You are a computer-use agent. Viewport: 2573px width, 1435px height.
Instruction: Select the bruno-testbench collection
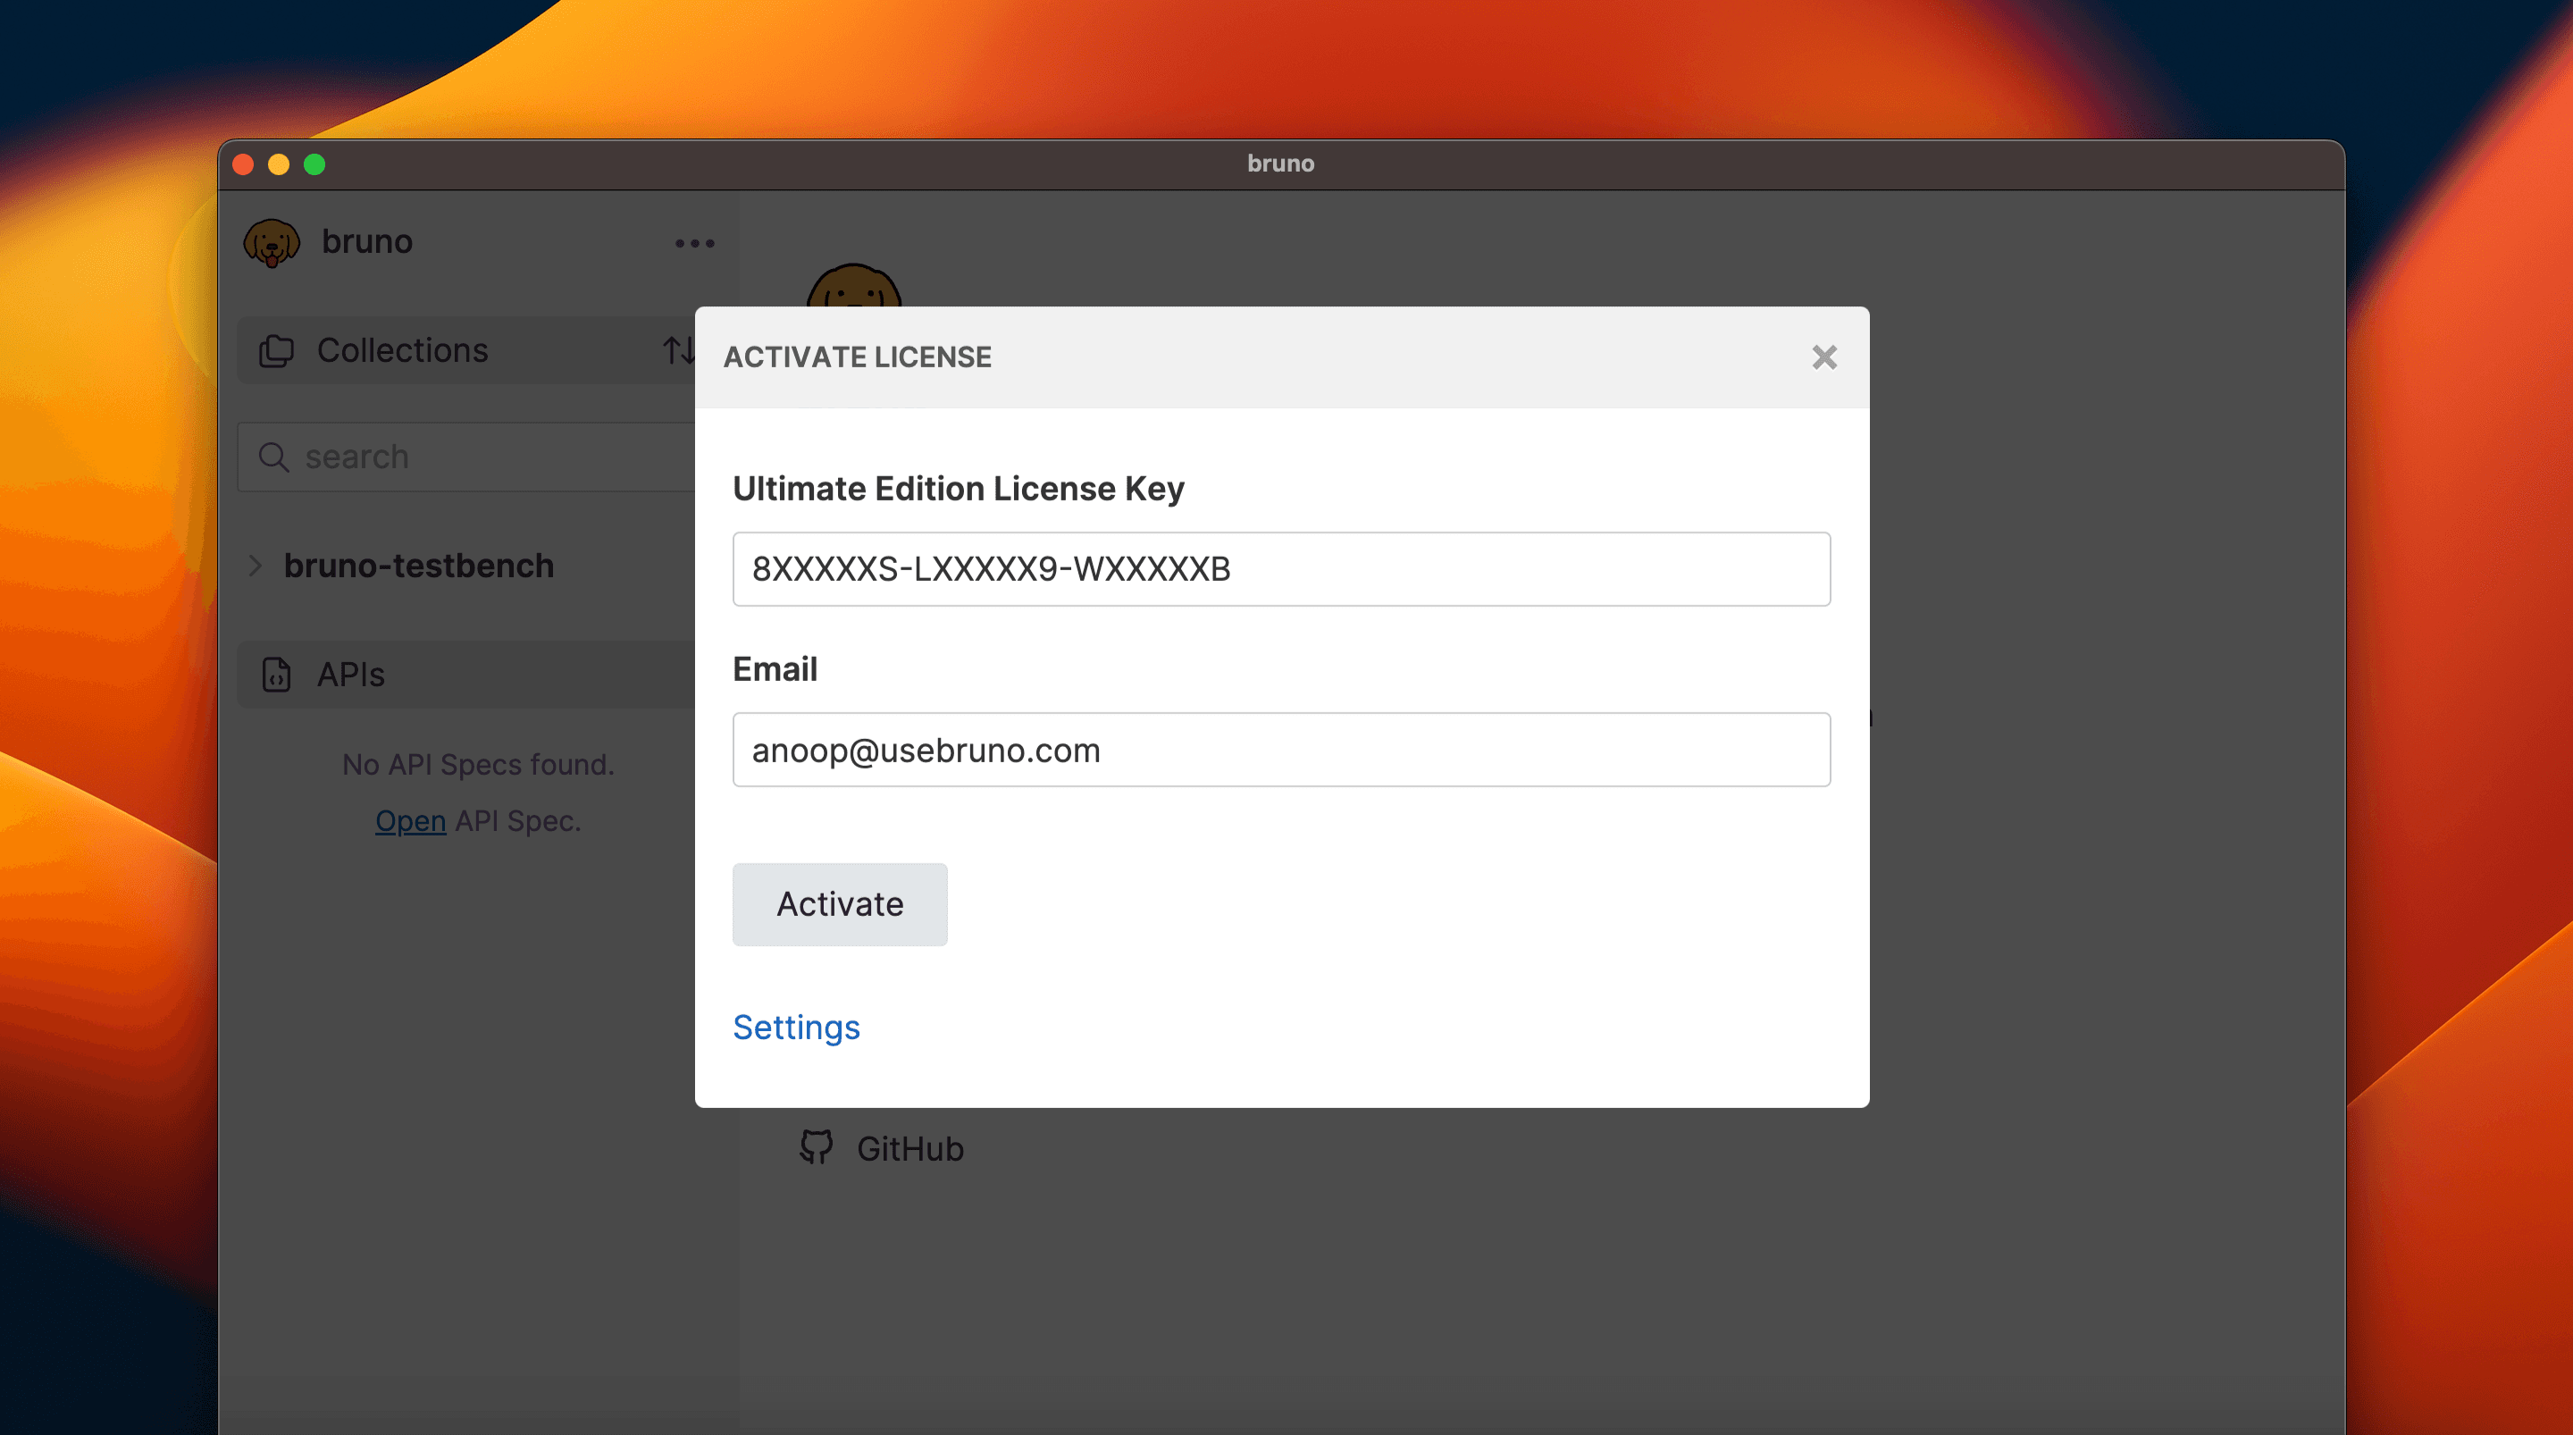click(418, 566)
